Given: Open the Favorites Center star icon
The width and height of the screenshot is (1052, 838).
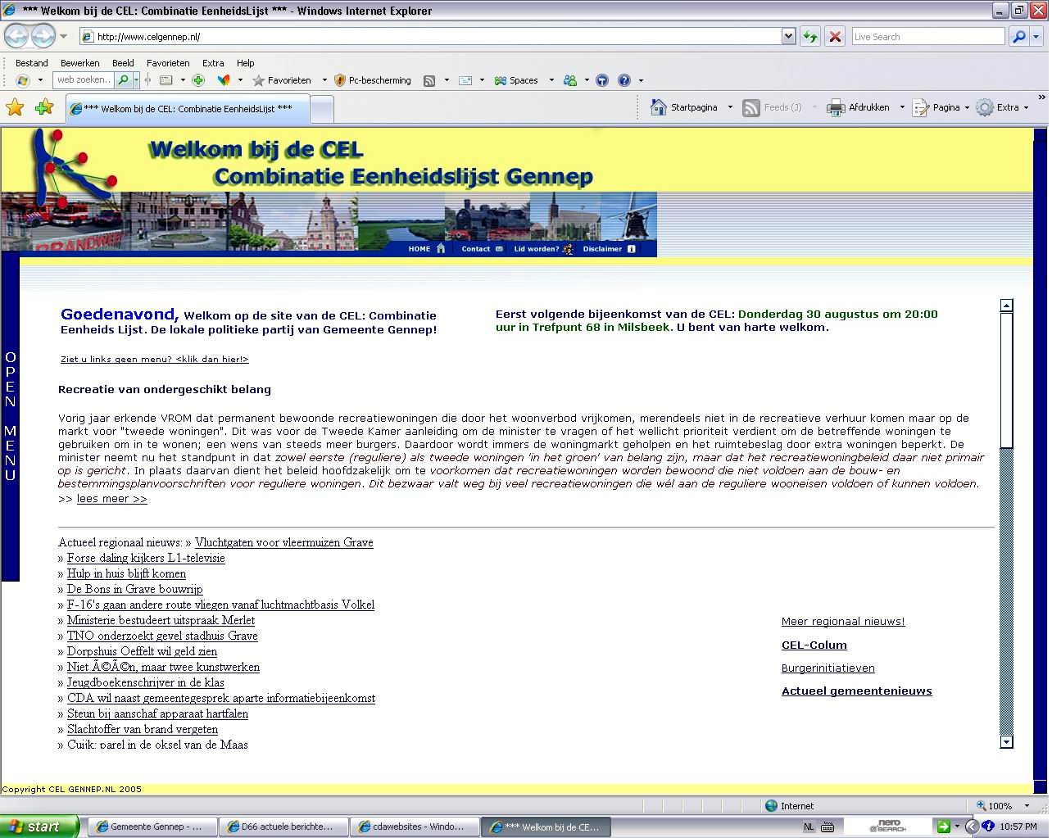Looking at the screenshot, I should 15,107.
